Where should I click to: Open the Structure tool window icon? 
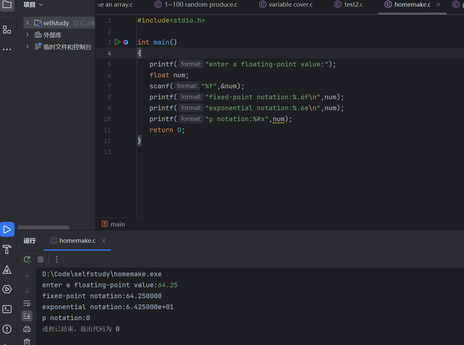pos(7,30)
